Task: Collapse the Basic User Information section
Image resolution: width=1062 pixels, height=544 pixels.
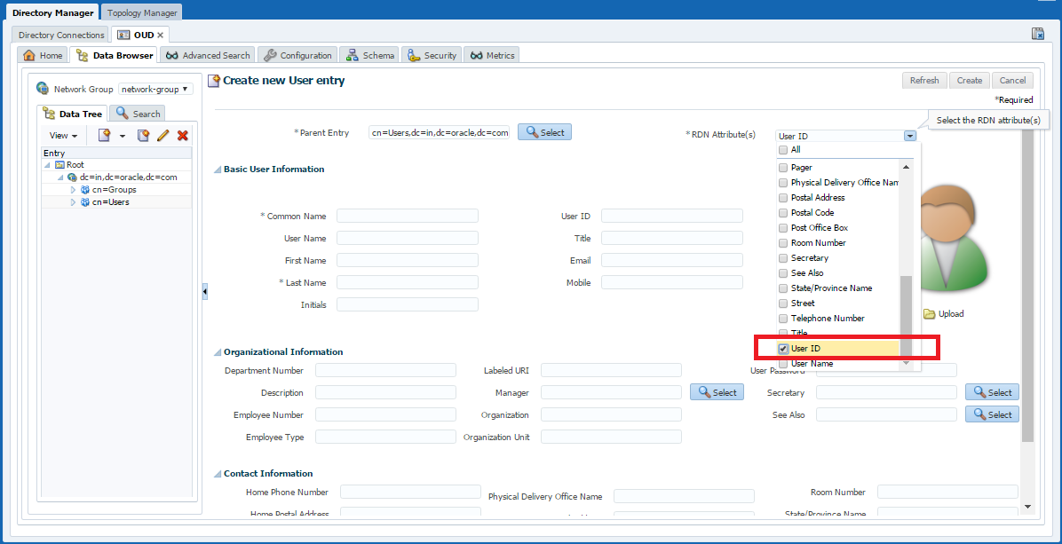Action: (218, 170)
